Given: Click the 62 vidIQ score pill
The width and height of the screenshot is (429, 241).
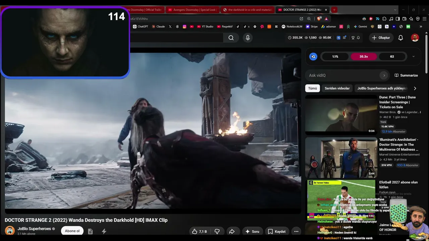Looking at the screenshot, I should coord(392,57).
